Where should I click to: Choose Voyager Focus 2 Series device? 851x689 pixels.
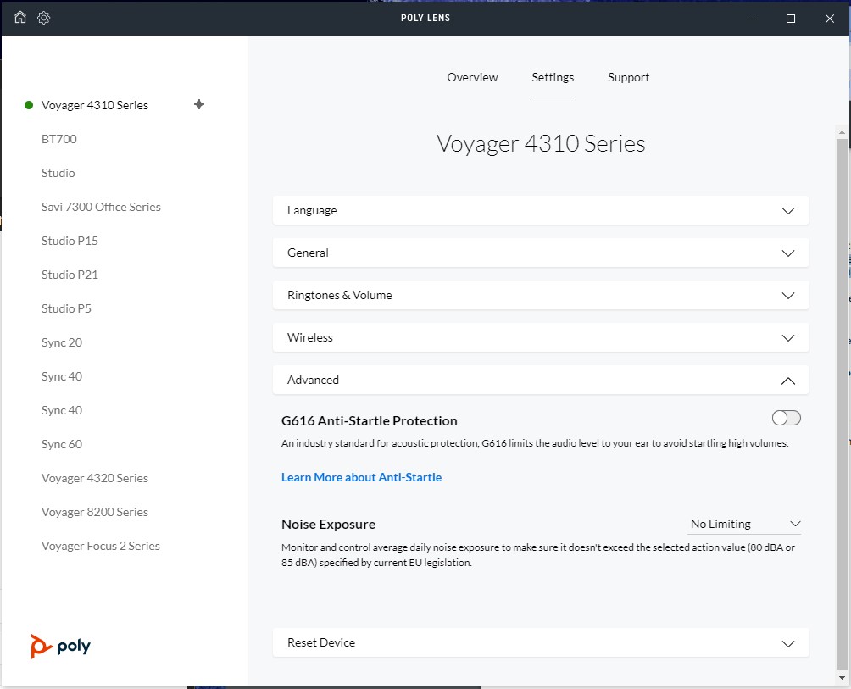pyautogui.click(x=100, y=545)
